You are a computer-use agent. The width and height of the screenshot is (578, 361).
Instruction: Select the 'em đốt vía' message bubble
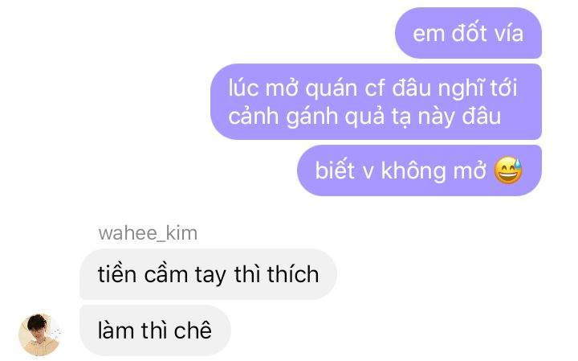coord(468,33)
